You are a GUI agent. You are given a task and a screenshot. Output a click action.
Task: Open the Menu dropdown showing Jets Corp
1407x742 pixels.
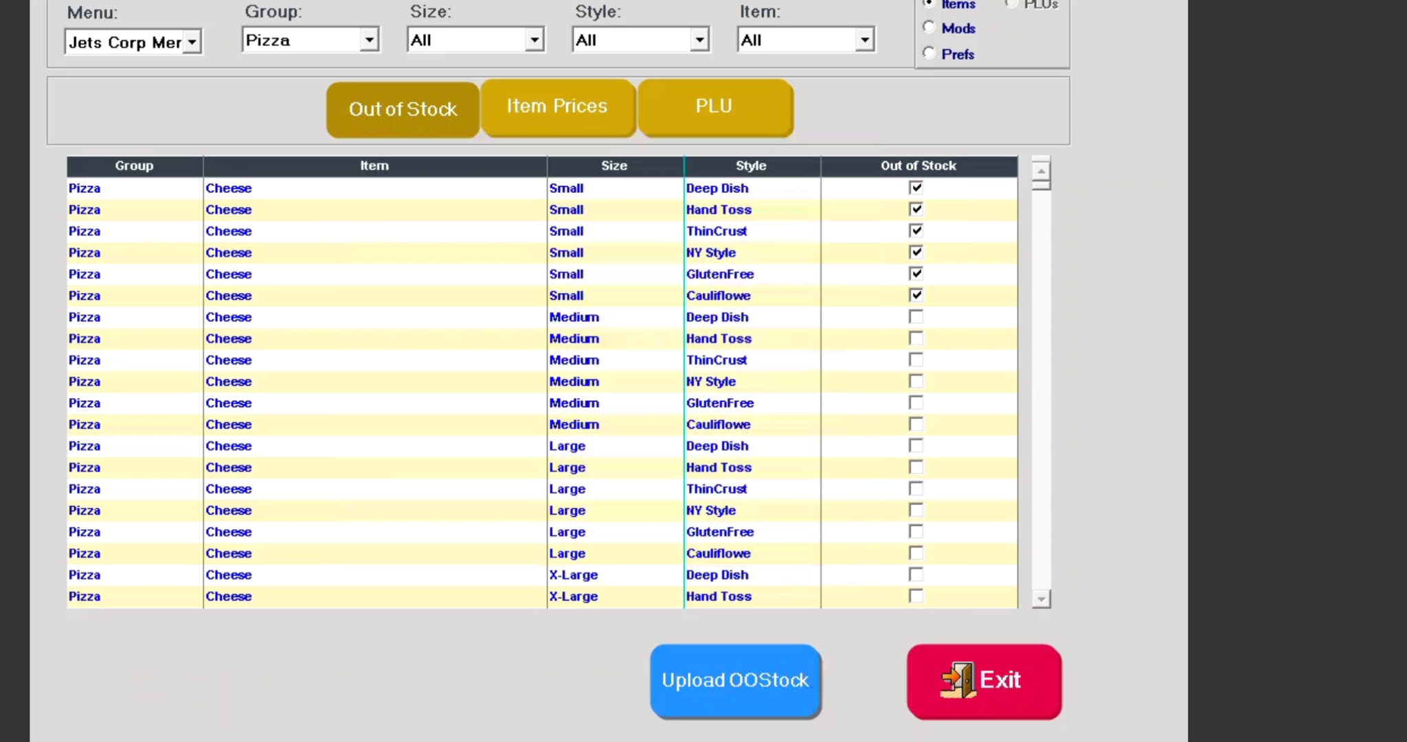tap(192, 42)
